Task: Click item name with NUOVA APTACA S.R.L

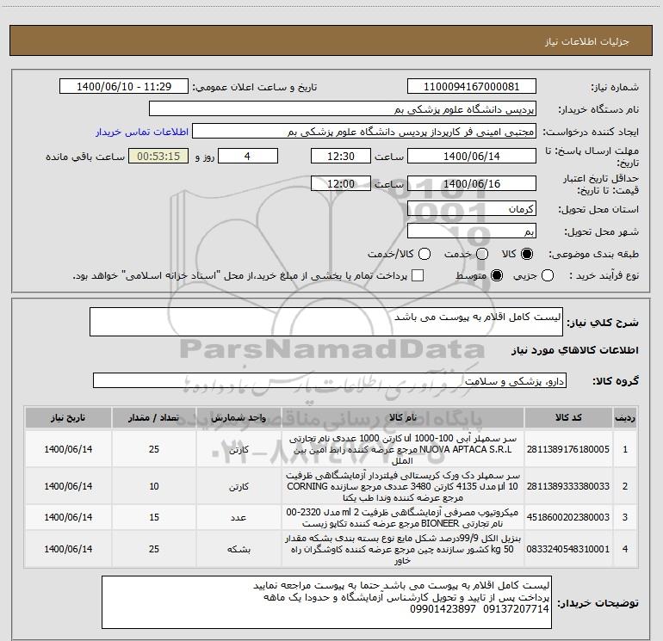Action: [x=403, y=449]
